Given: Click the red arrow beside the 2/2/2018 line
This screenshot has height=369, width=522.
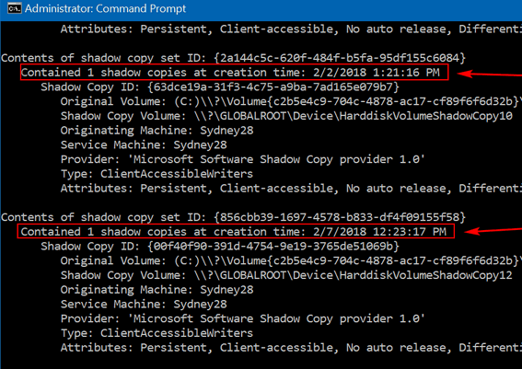Looking at the screenshot, I should pyautogui.click(x=490, y=75).
